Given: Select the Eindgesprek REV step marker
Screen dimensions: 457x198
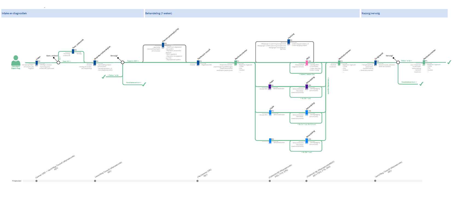Looking at the screenshot, I should click(x=375, y=63).
